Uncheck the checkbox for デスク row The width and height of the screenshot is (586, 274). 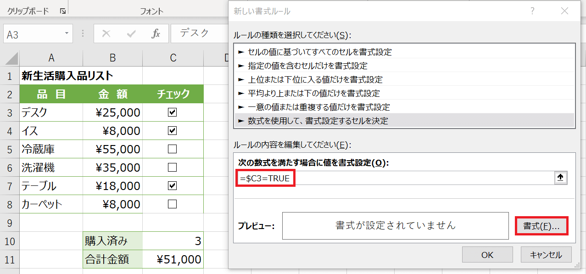173,112
